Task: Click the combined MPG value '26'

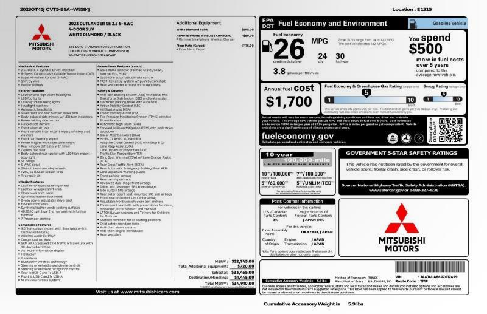Action: click(289, 49)
